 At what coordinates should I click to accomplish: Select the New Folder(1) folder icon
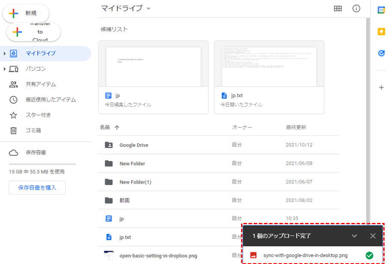click(109, 182)
